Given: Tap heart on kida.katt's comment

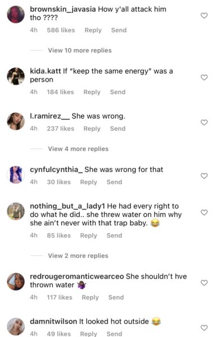Looking at the screenshot, I should click(x=204, y=78).
